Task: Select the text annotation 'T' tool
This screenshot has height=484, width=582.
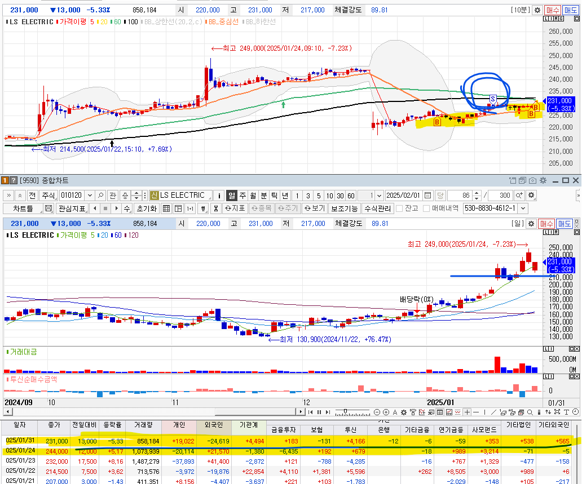Action: point(566,412)
